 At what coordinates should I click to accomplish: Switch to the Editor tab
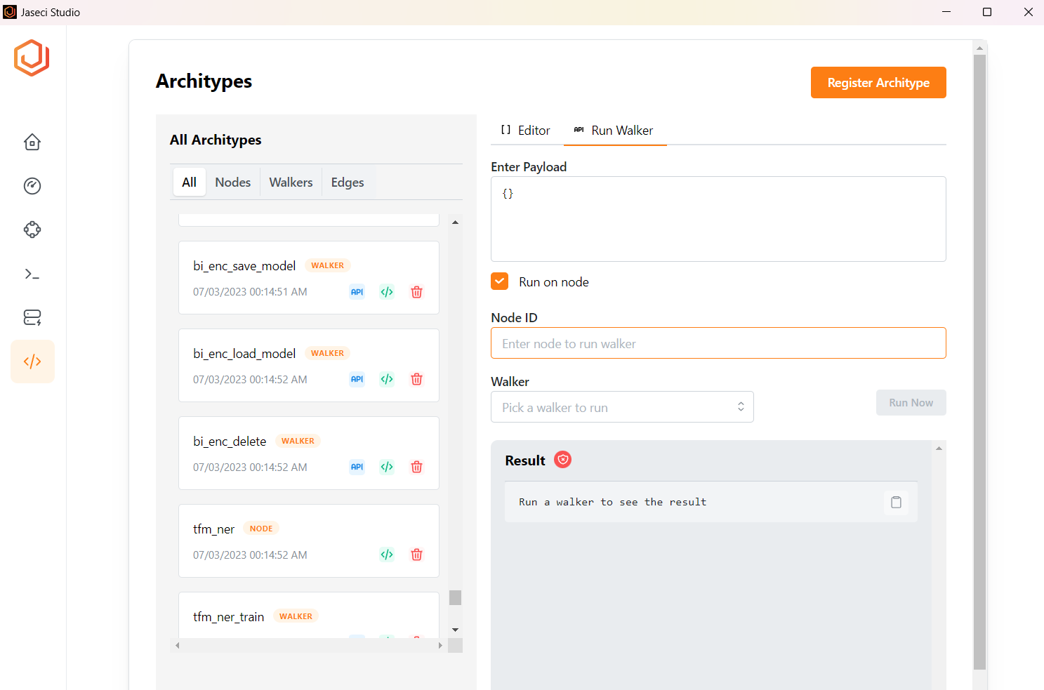coord(526,131)
